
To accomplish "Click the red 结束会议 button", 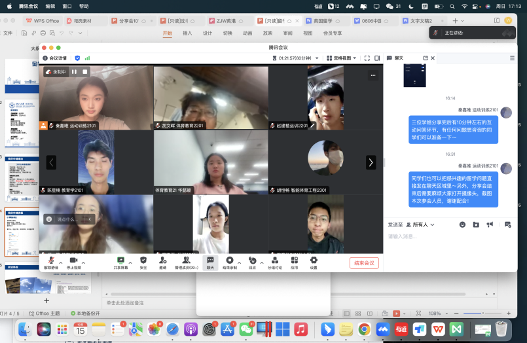I will [364, 263].
